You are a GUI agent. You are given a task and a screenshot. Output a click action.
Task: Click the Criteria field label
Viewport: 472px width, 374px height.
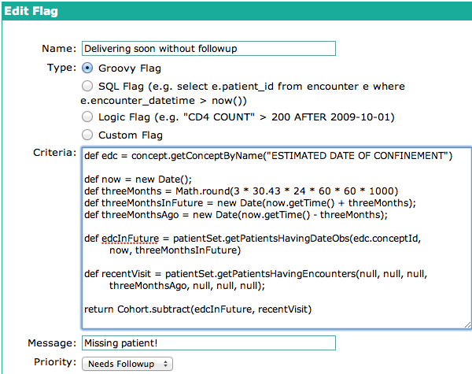point(55,153)
